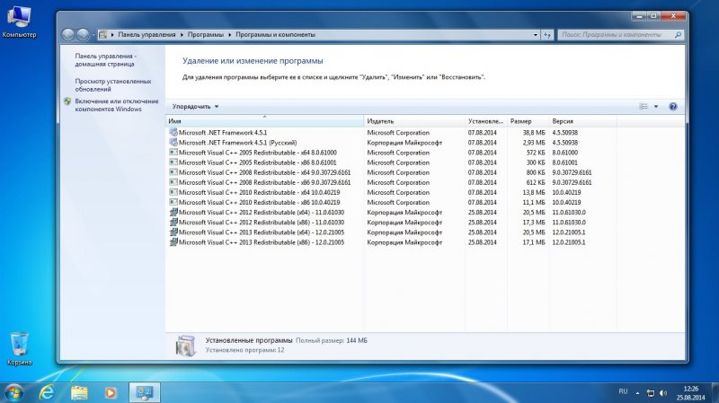Open the help question mark button

[x=672, y=107]
